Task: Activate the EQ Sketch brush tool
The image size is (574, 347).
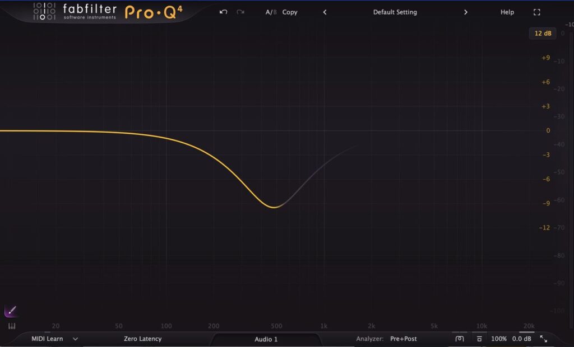Action: (11, 311)
